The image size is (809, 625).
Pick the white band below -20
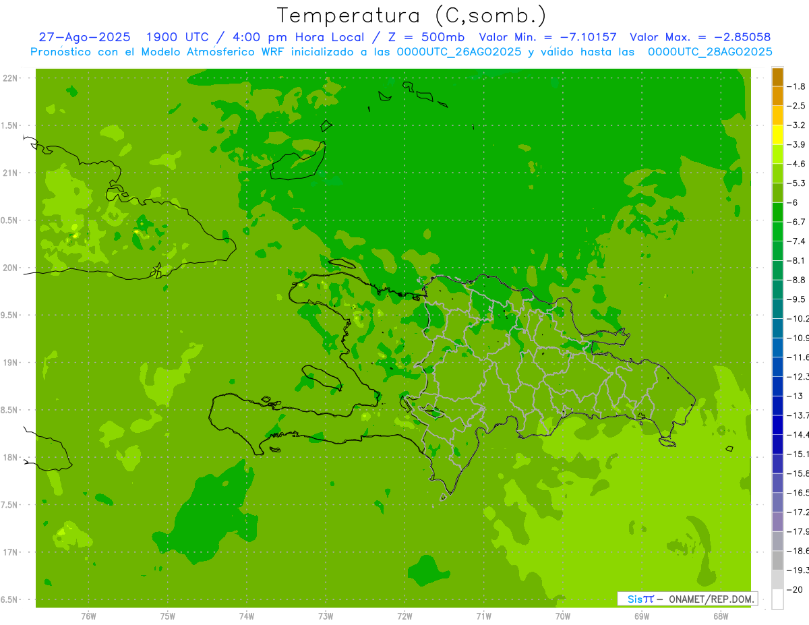click(x=777, y=599)
